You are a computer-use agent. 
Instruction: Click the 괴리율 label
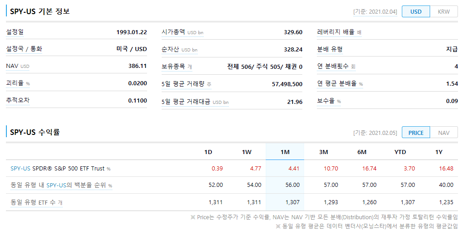pyautogui.click(x=18, y=83)
